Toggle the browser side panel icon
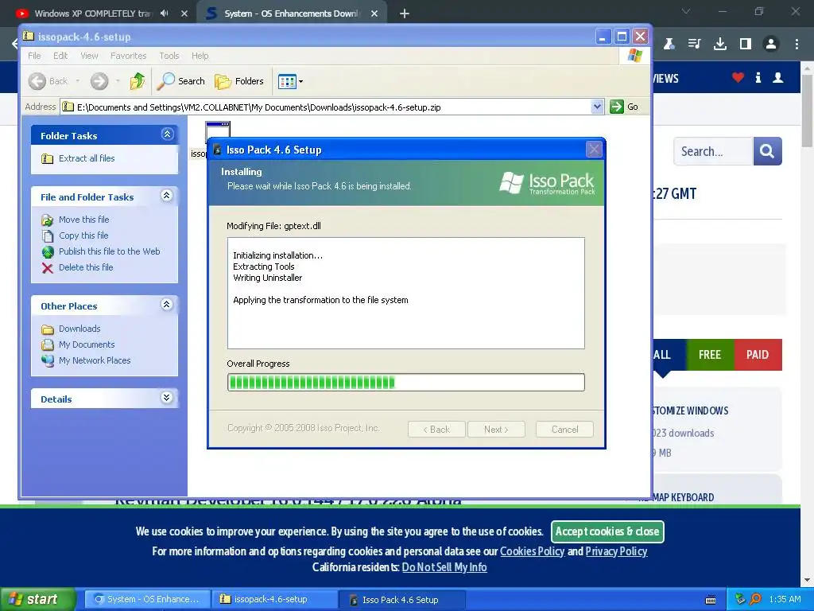 [746, 45]
